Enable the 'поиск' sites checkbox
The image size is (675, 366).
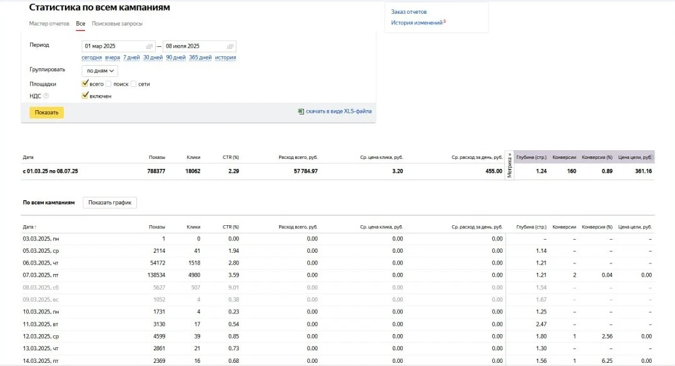[x=108, y=84]
